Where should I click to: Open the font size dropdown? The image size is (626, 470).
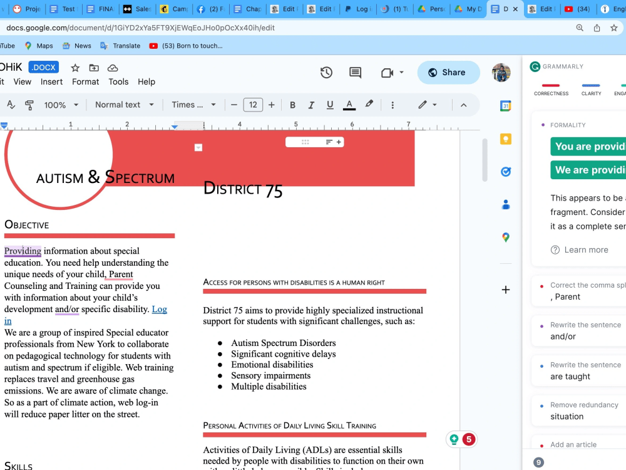point(253,105)
